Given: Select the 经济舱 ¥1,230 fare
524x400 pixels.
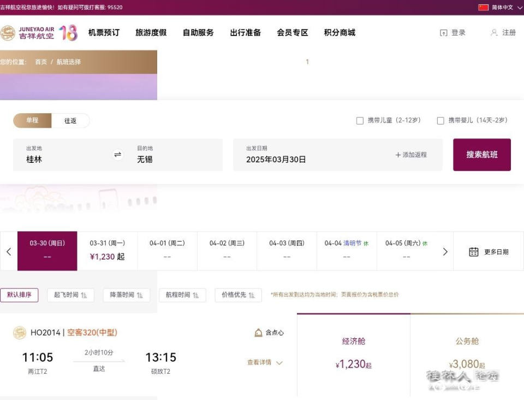Looking at the screenshot, I should click(353, 355).
